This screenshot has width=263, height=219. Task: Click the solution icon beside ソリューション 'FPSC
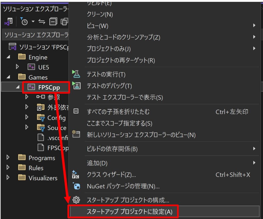[13, 47]
